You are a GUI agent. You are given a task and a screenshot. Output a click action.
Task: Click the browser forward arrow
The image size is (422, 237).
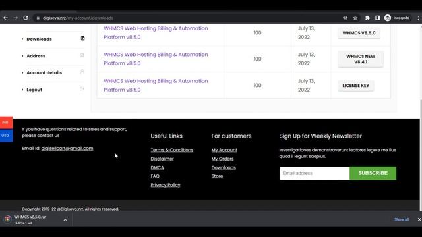(15, 18)
